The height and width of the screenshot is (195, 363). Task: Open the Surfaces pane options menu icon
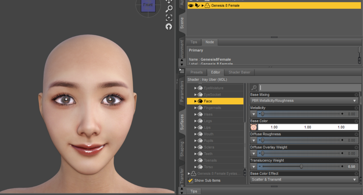(182, 71)
